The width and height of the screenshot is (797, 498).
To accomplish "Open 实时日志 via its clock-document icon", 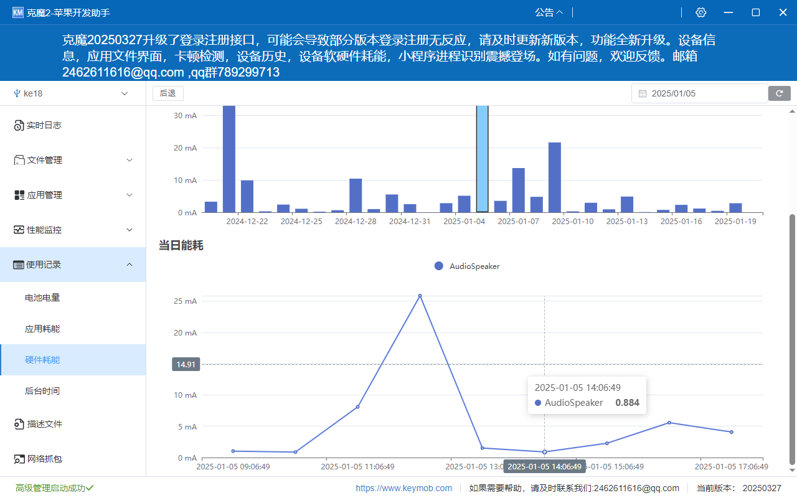I will 19,126.
